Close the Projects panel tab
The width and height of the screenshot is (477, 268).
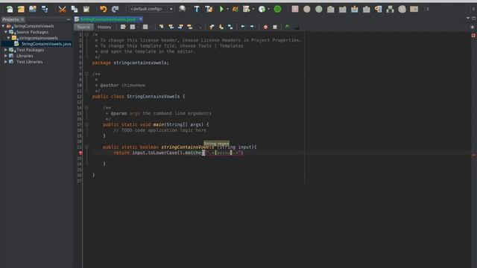(22, 19)
